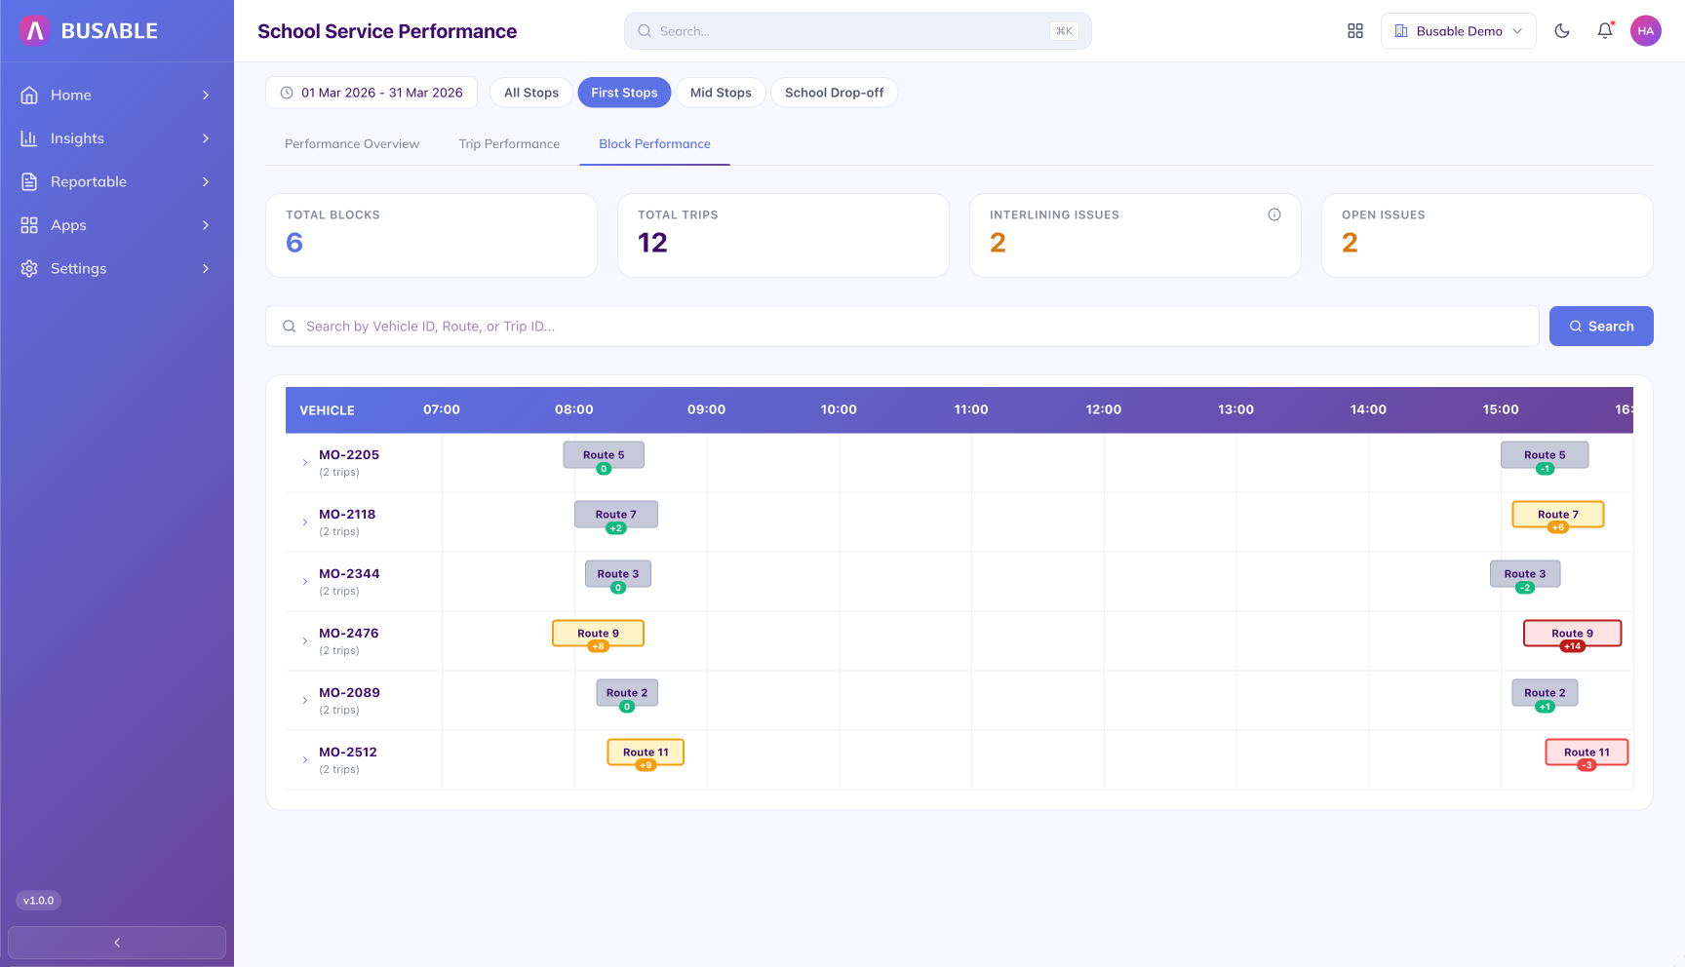Open the apps grid icon in header
This screenshot has height=967, width=1685.
[1355, 31]
